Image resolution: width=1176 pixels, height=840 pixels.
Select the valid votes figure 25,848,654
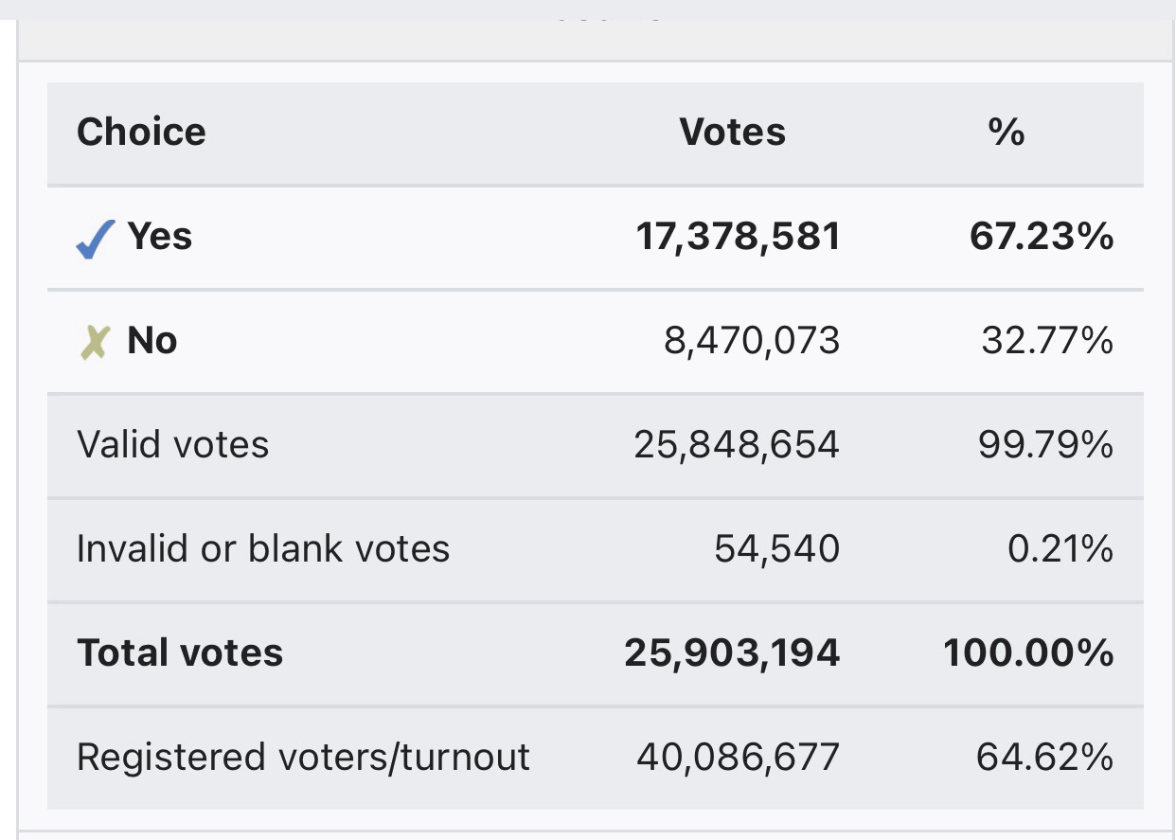(737, 445)
